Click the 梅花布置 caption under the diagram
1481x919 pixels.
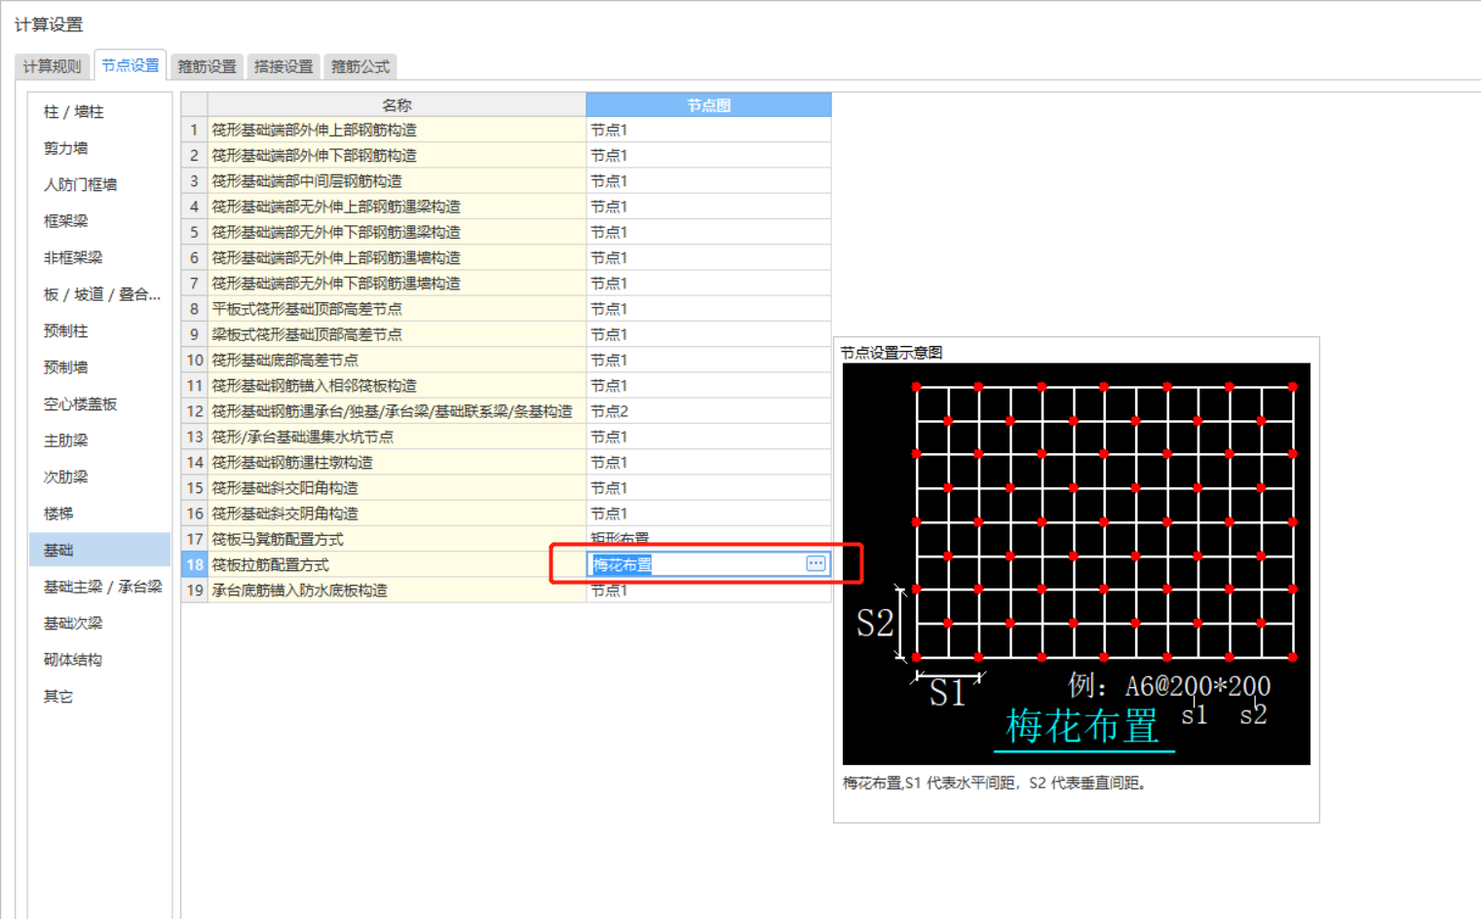tap(1083, 727)
